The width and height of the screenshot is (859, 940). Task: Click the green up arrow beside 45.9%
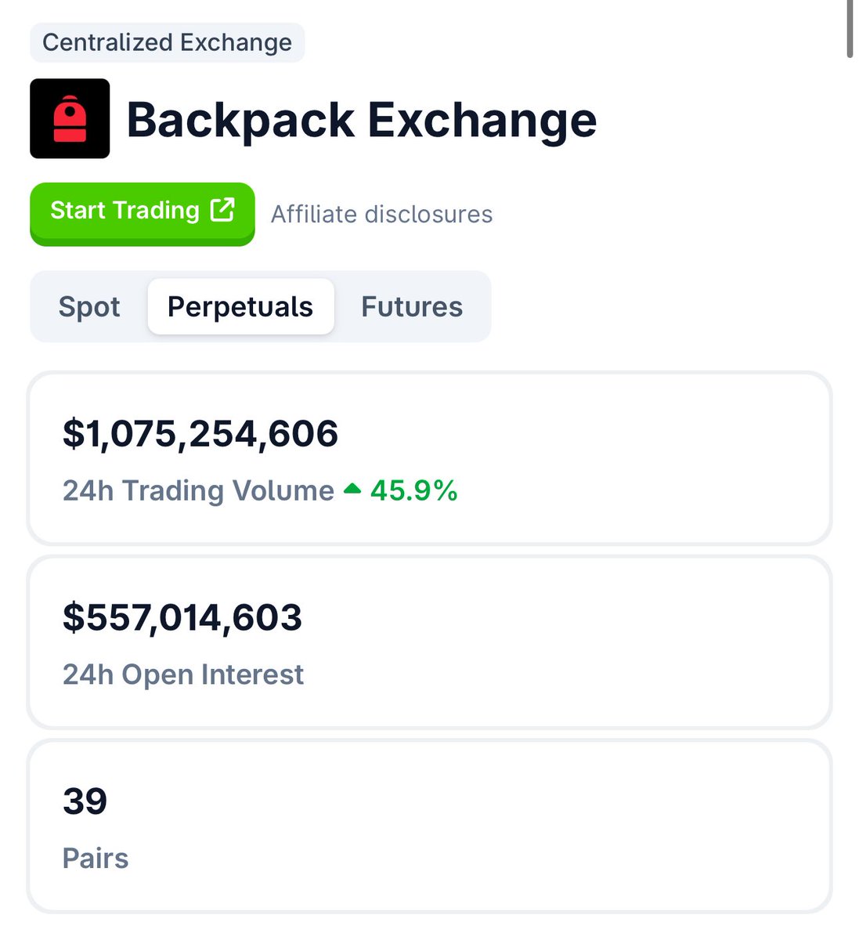352,490
